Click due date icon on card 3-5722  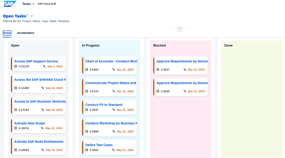pos(114,91)
